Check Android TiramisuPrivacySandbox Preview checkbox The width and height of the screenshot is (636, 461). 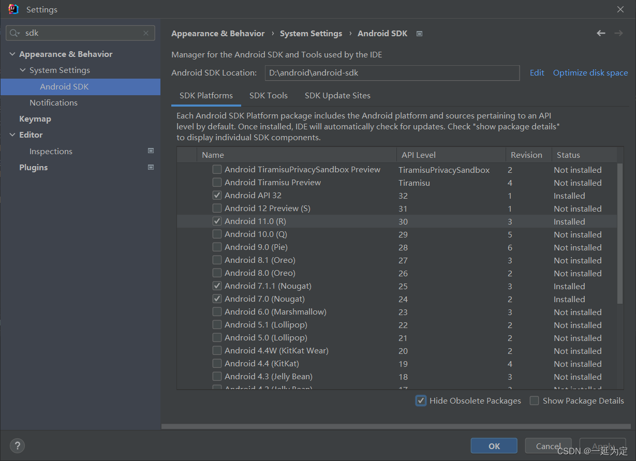pos(217,169)
